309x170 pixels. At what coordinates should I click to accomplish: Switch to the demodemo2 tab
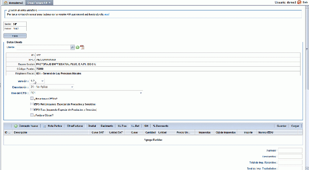[14, 3]
